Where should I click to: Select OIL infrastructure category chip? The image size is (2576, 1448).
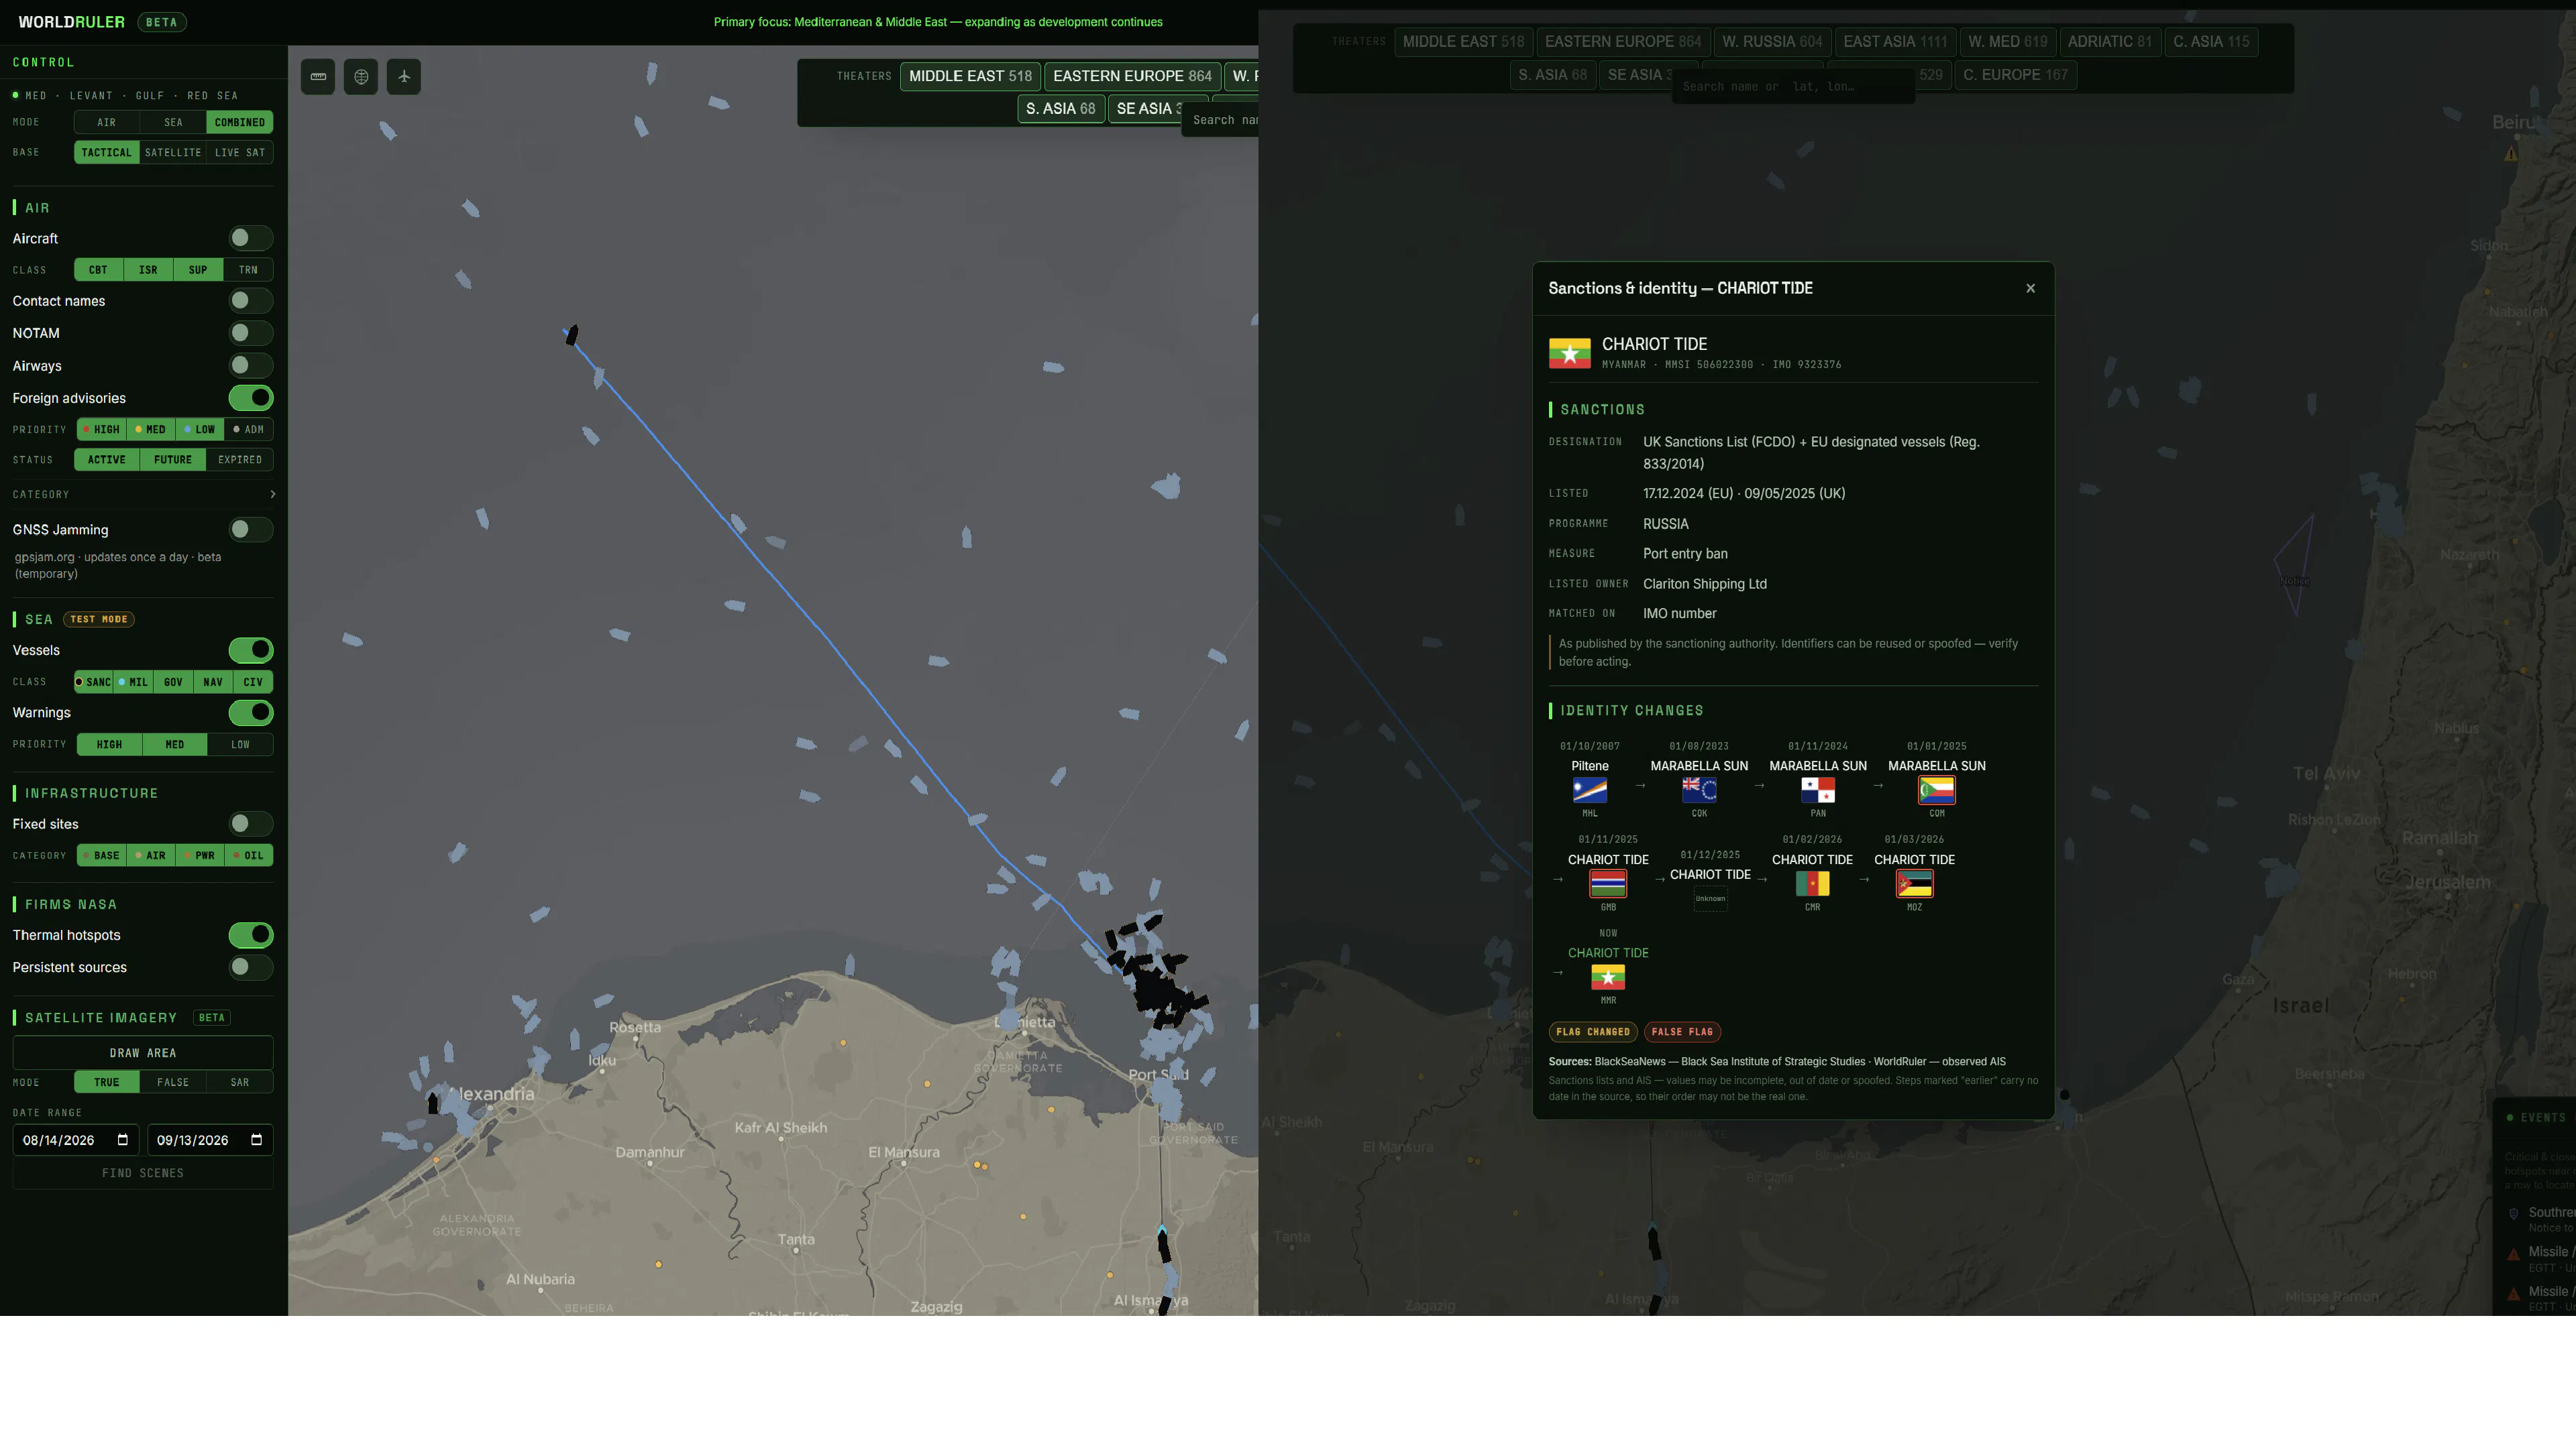(x=249, y=855)
